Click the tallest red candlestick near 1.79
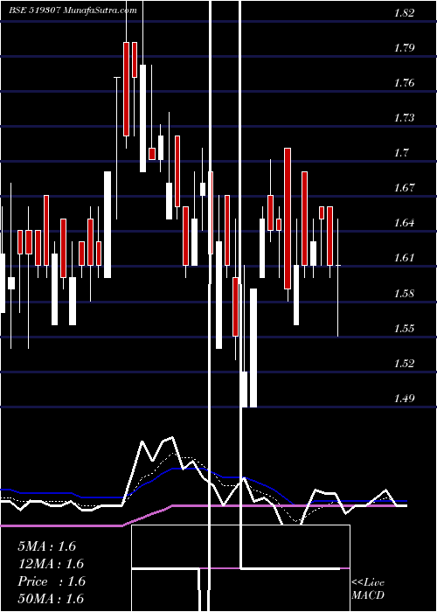Image resolution: width=437 pixels, height=612 pixels. coord(126,89)
